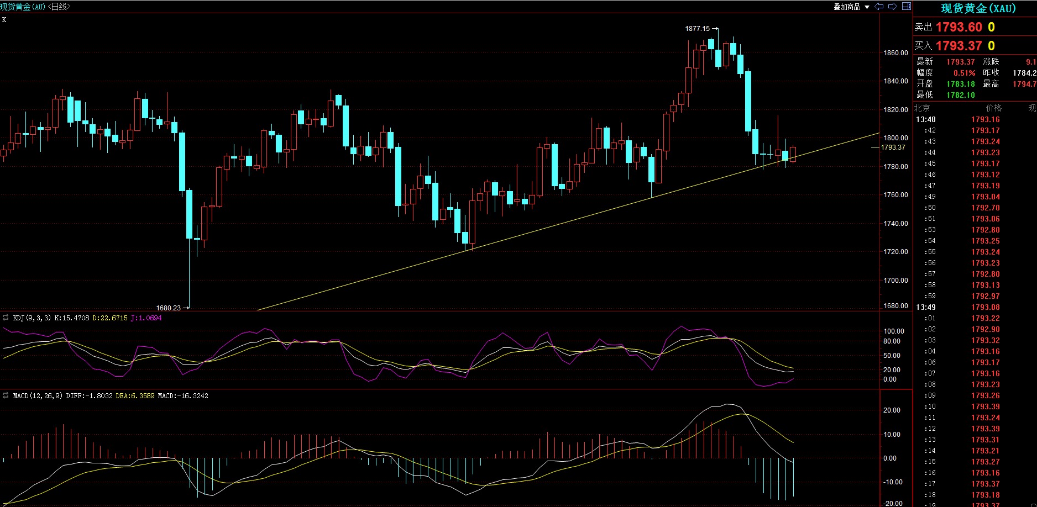Viewport: 1037px width, 507px height.
Task: Click the 涨跌 label in quote panel
Action: (991, 62)
